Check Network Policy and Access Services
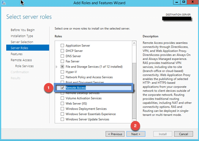Viewport: 199px width, 141px height. [62, 77]
